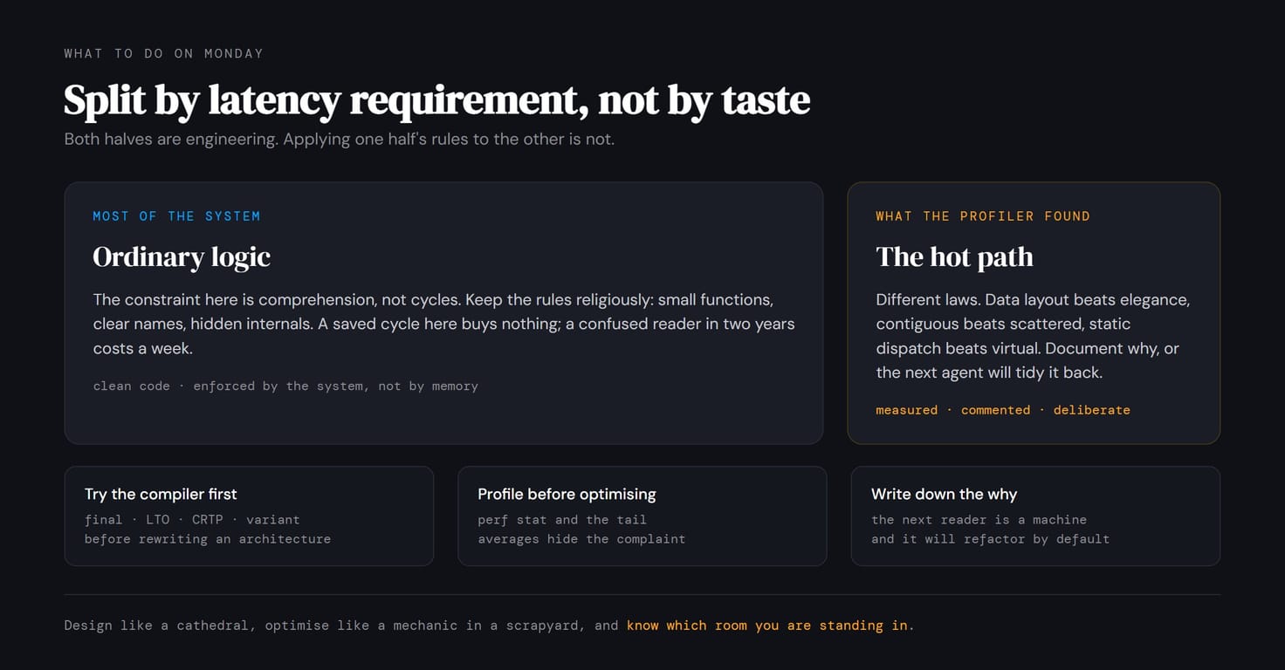Click the "perf stat and the tail" line
This screenshot has height=670, width=1285.
tap(562, 519)
